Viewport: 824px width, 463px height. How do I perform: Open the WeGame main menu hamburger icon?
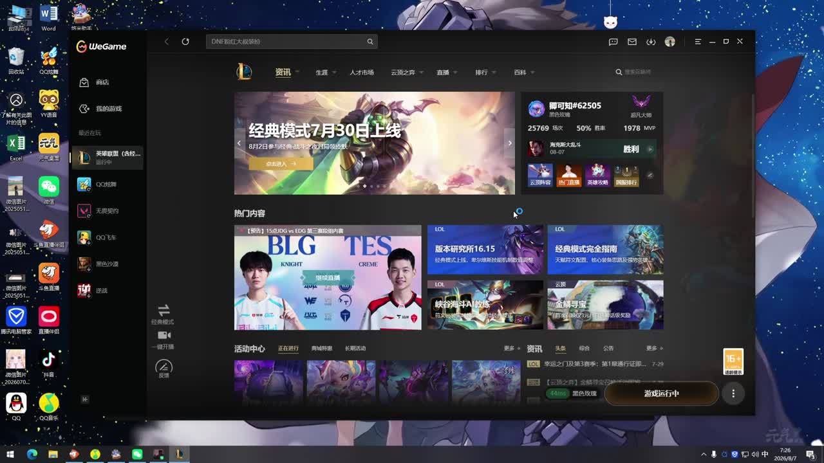698,42
